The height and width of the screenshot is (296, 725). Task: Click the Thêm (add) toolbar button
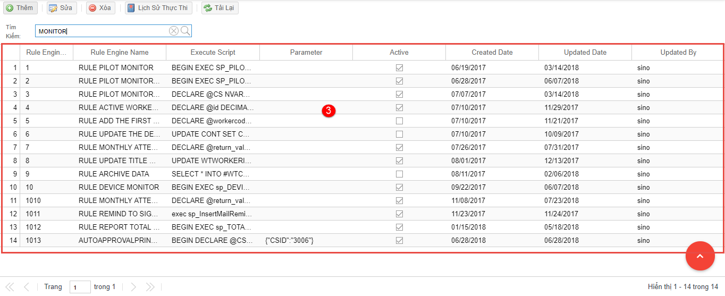point(20,8)
